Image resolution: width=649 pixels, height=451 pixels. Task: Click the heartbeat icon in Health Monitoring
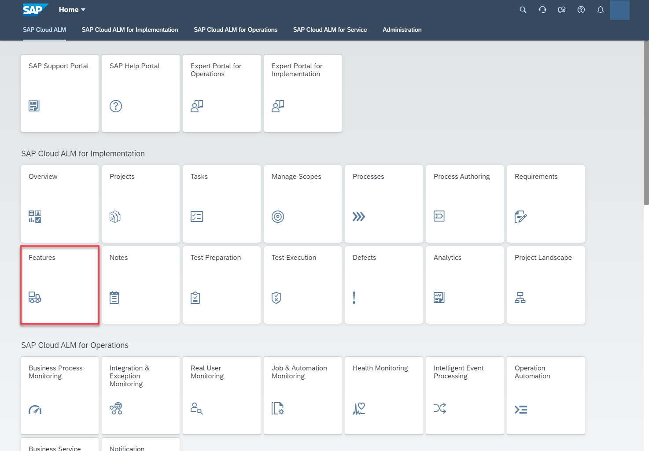pos(359,409)
